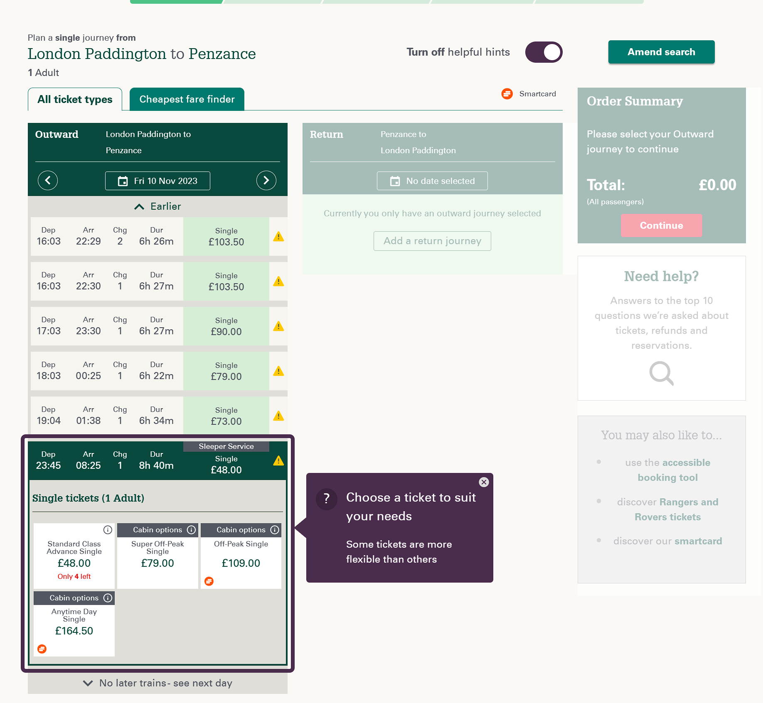Click Amend search button
This screenshot has width=763, height=703.
662,52
